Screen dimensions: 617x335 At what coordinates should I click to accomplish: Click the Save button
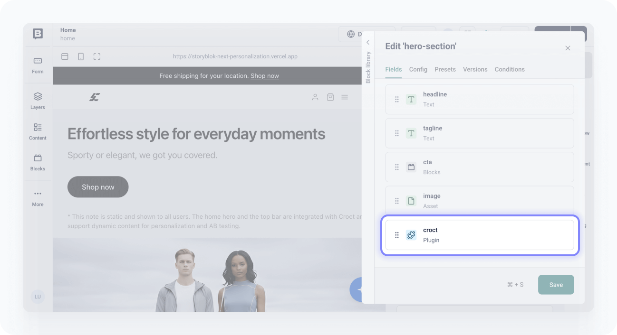click(556, 285)
